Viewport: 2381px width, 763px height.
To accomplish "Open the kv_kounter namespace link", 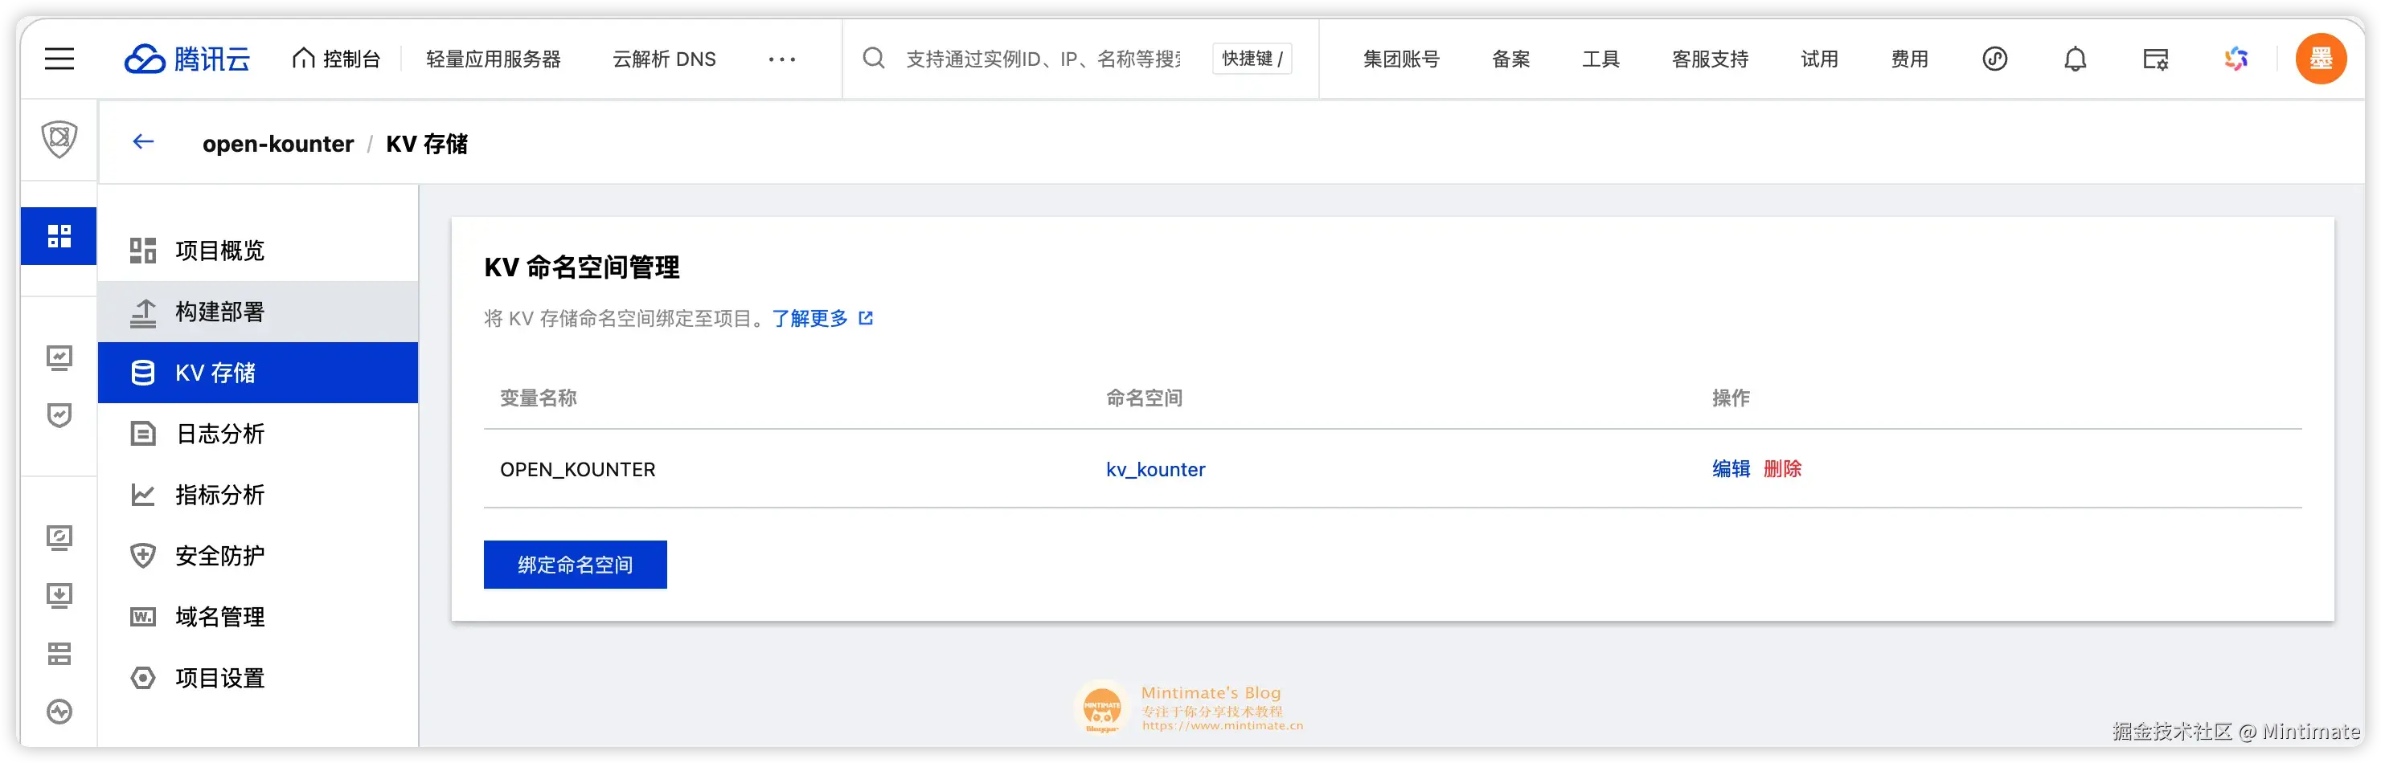I will [1154, 469].
